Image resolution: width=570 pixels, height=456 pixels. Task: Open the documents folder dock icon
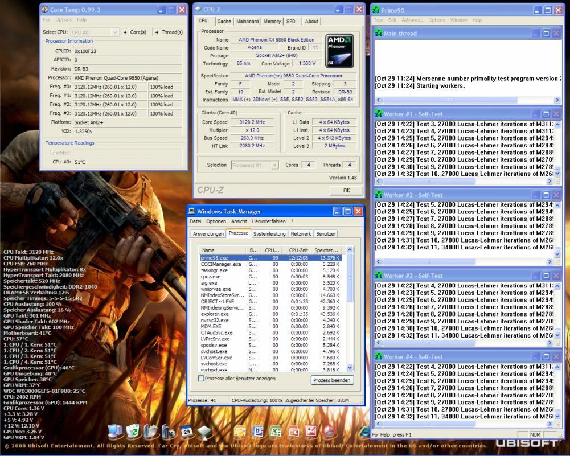(x=151, y=431)
